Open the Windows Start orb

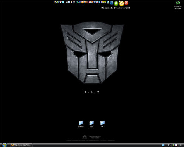[4, 145]
